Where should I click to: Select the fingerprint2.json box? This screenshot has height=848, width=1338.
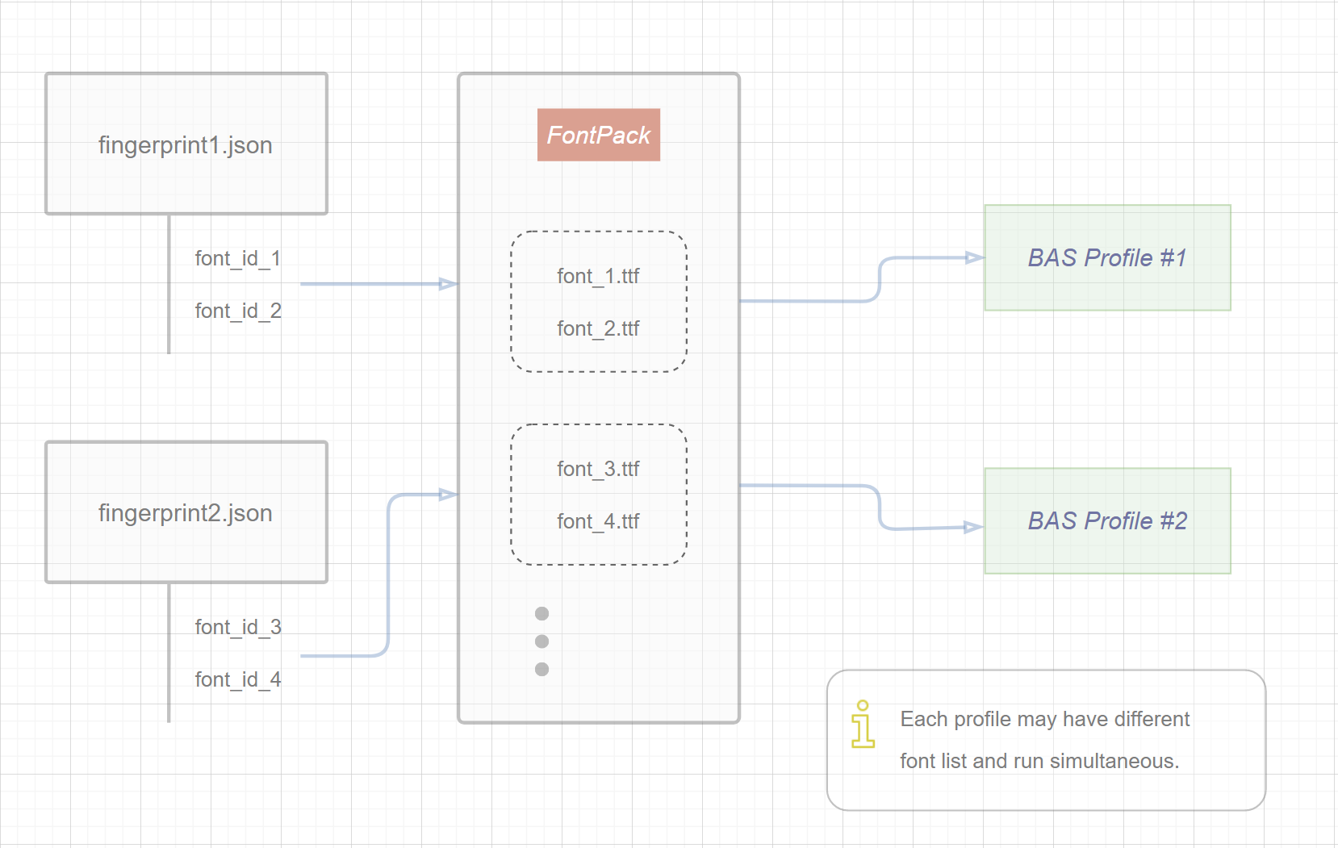pyautogui.click(x=186, y=512)
